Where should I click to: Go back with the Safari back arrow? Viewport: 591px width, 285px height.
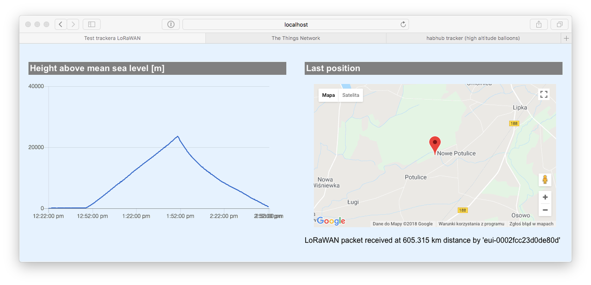(x=61, y=24)
